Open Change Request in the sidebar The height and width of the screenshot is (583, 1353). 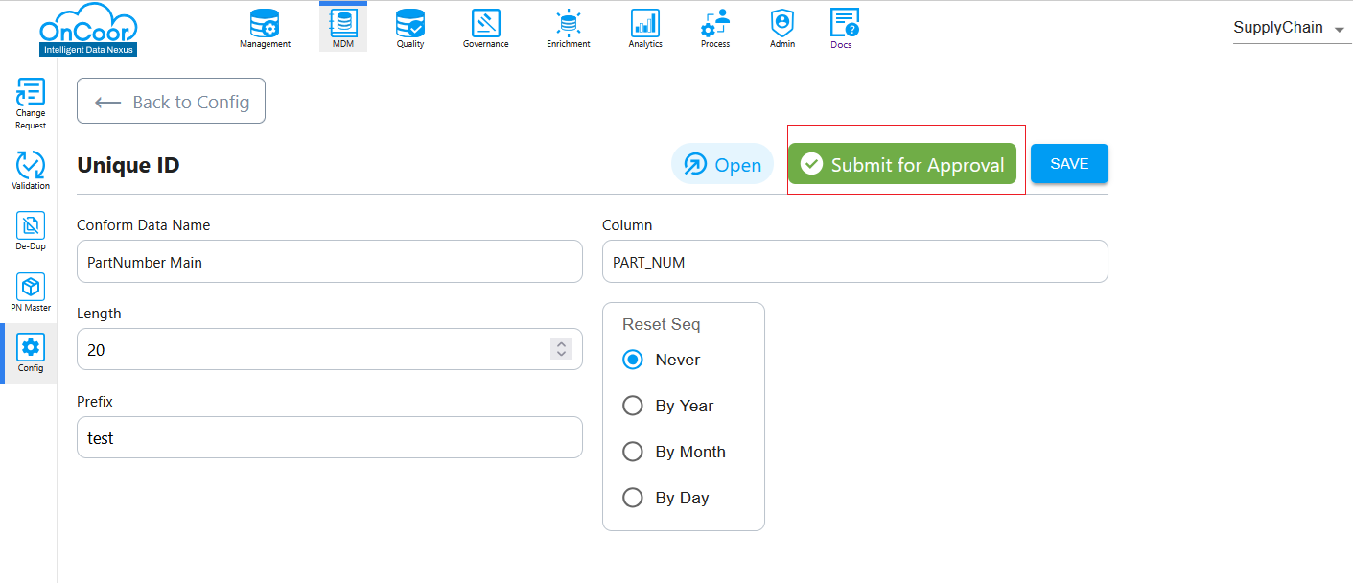(31, 104)
